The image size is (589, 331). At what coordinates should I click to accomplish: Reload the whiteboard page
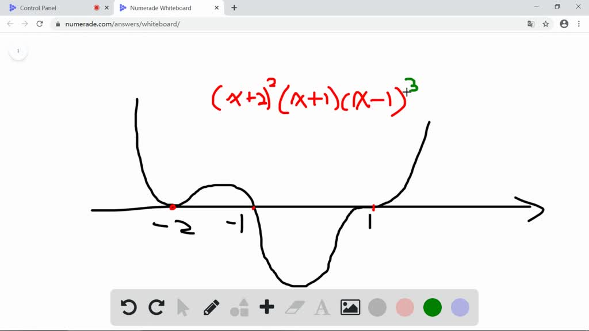click(39, 24)
